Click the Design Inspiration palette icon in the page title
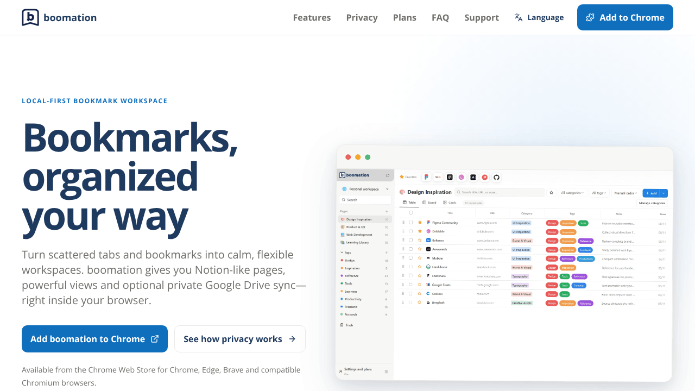The width and height of the screenshot is (695, 391). coord(402,192)
